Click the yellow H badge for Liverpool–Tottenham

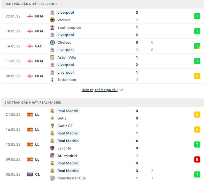click(x=197, y=76)
